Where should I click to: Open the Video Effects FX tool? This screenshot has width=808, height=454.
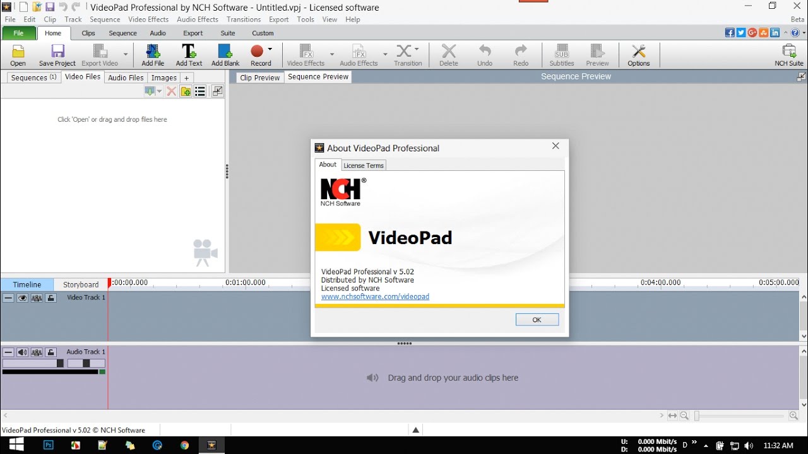tap(306, 51)
